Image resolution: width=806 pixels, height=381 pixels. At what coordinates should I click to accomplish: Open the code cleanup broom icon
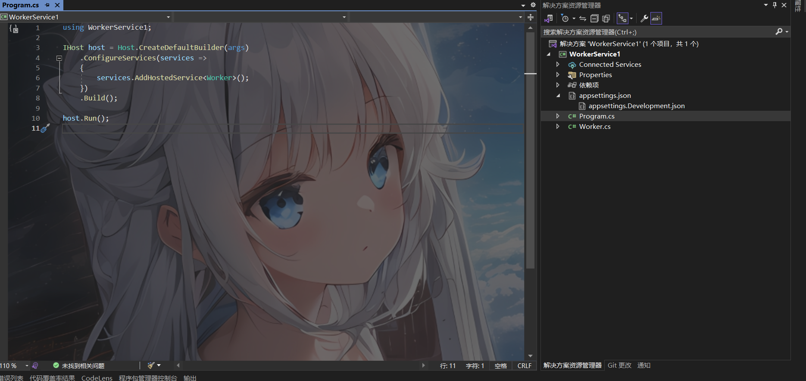[151, 365]
